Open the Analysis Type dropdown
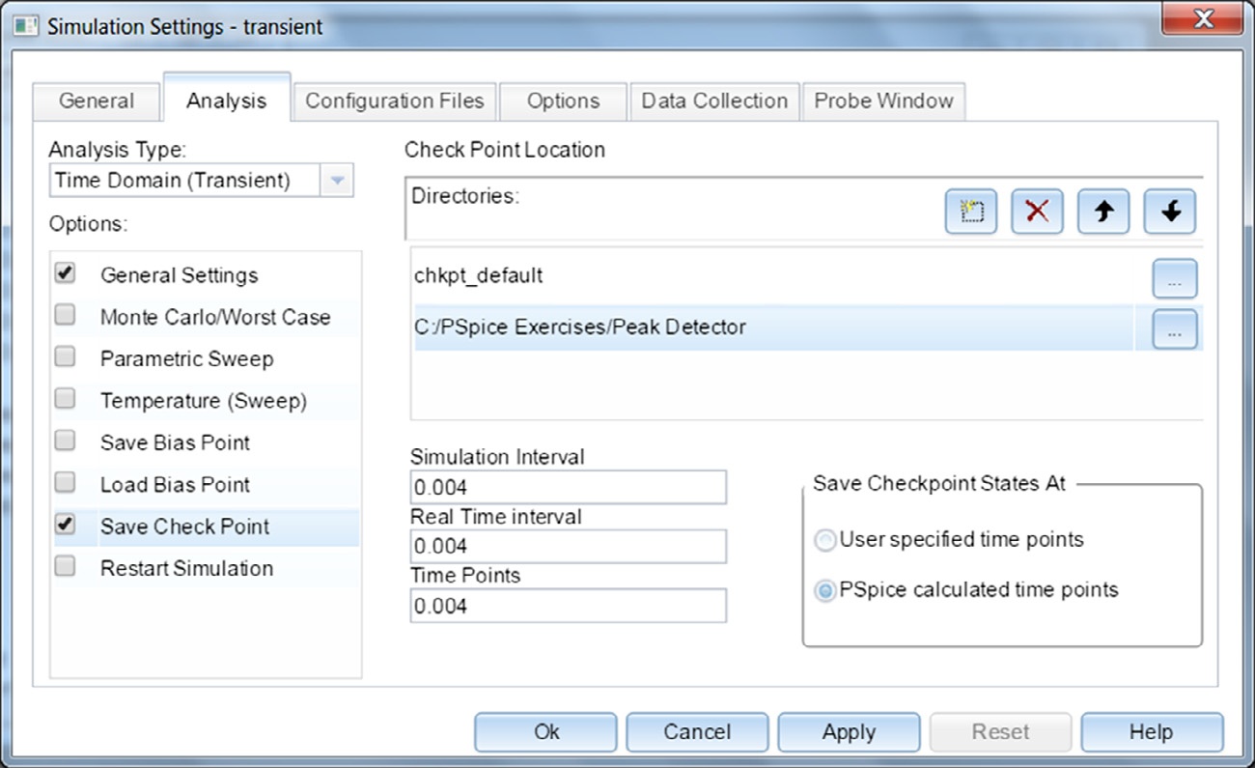Screen dimensions: 1255x768 [x=336, y=181]
